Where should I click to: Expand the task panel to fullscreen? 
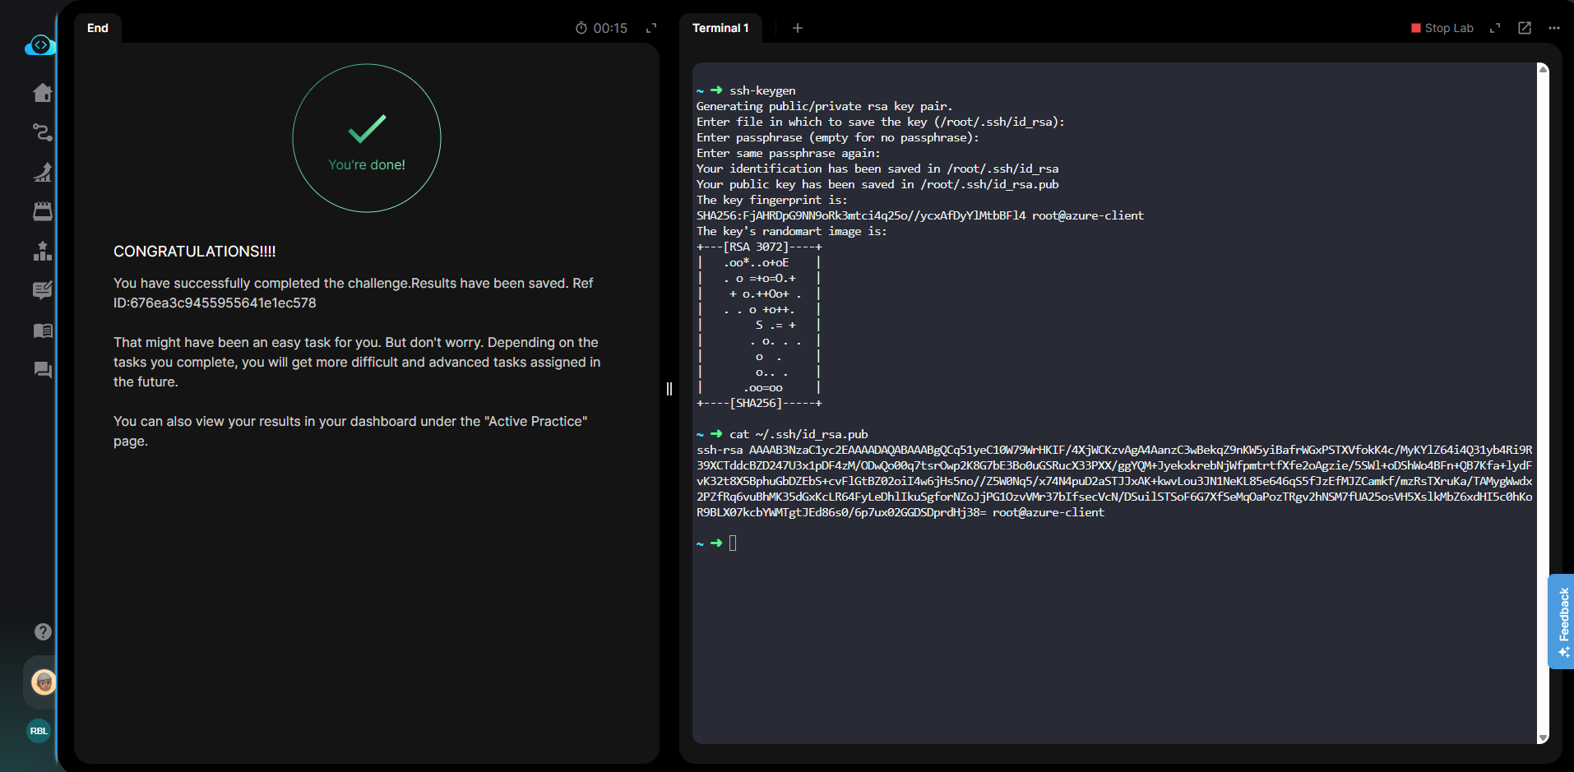point(651,28)
